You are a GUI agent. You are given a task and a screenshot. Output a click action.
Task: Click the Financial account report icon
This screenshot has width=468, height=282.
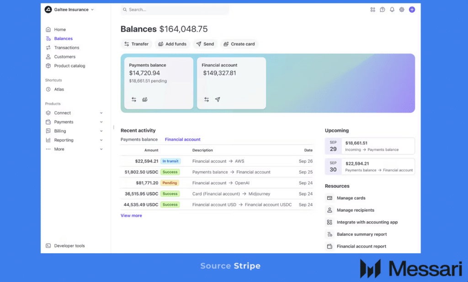[330, 246]
